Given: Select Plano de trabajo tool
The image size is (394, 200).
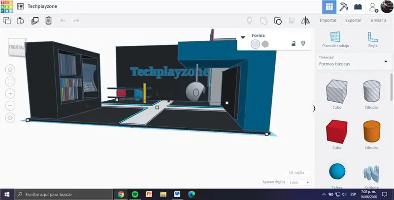Looking at the screenshot, I should coord(335,40).
